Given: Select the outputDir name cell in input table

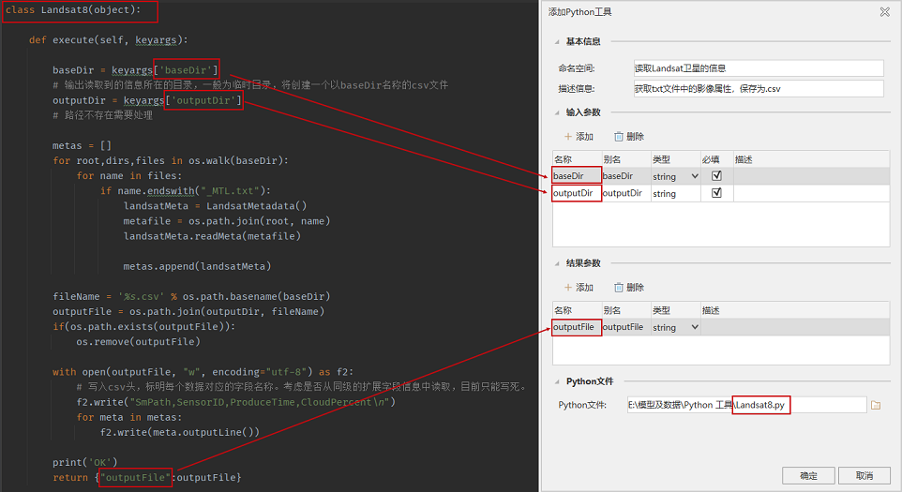Looking at the screenshot, I should click(576, 193).
